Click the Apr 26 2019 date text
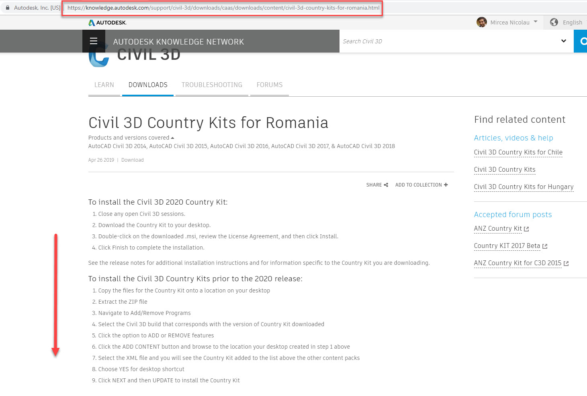Screen dimensions: 587x396 [x=101, y=160]
